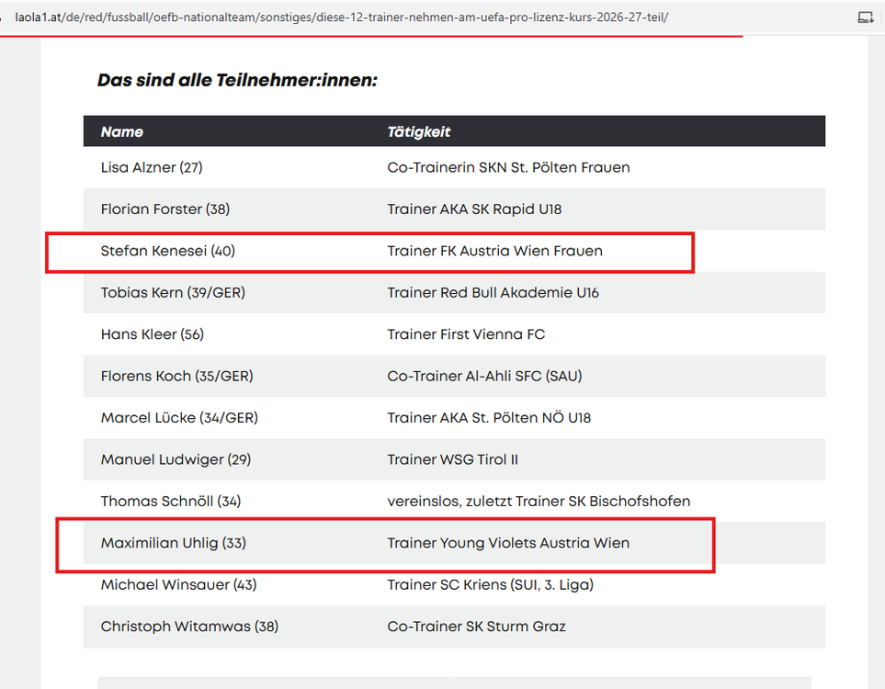Select the name 'Stefan Kenesei (40)'
The width and height of the screenshot is (885, 689).
(168, 251)
